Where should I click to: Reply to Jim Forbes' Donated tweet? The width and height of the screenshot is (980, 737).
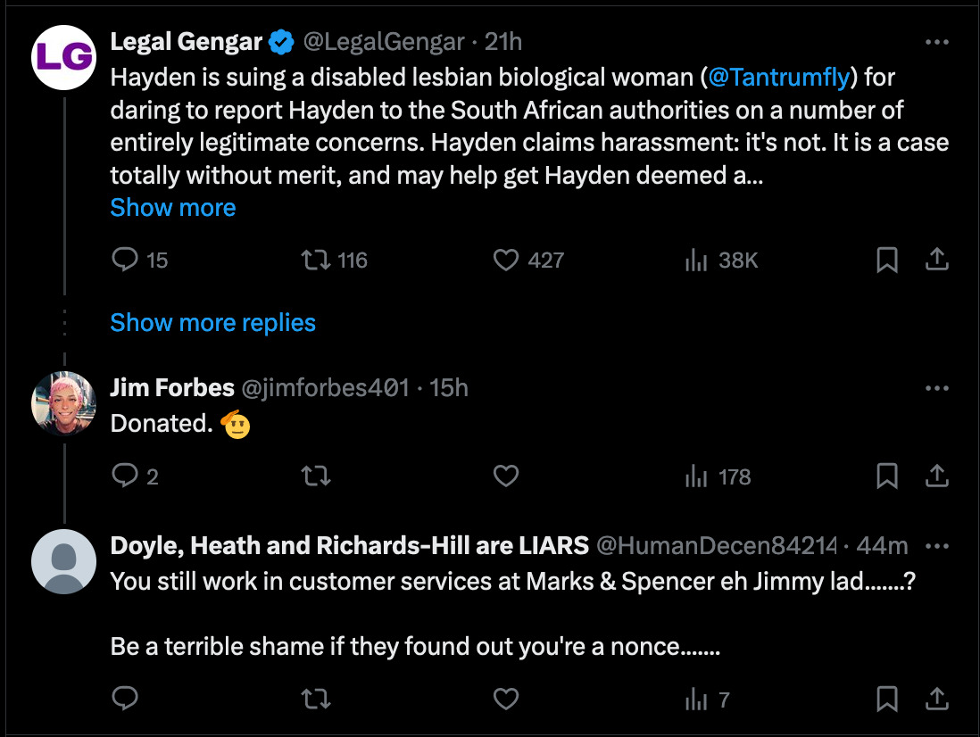pos(126,477)
